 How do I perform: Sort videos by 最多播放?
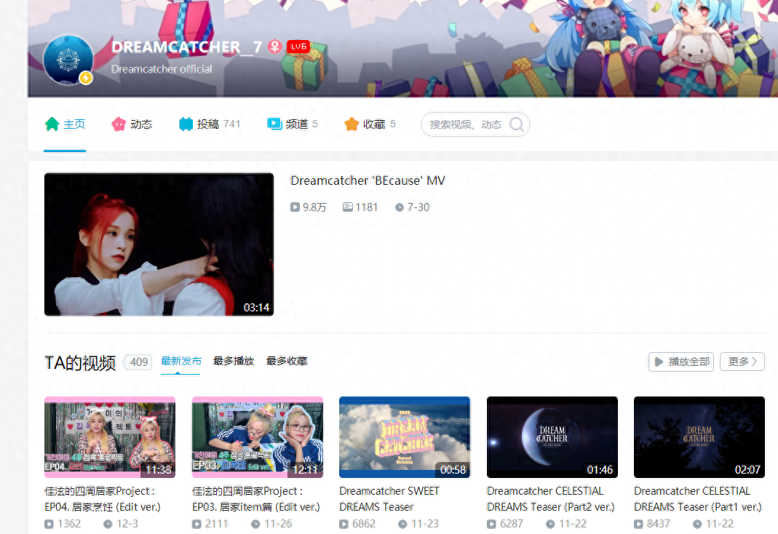point(234,361)
